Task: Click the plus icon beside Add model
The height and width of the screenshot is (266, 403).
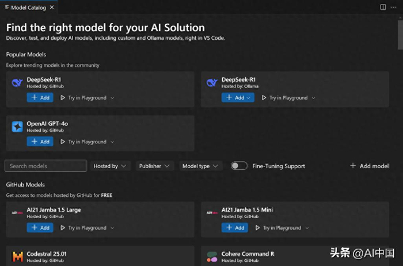Action: [353, 166]
